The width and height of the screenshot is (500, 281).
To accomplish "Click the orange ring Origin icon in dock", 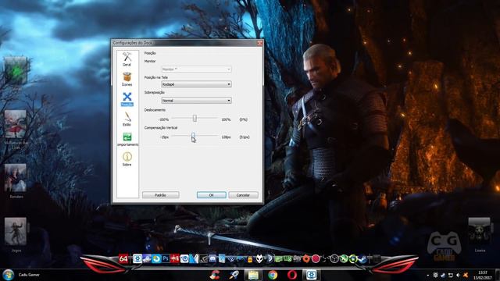I will (306, 259).
